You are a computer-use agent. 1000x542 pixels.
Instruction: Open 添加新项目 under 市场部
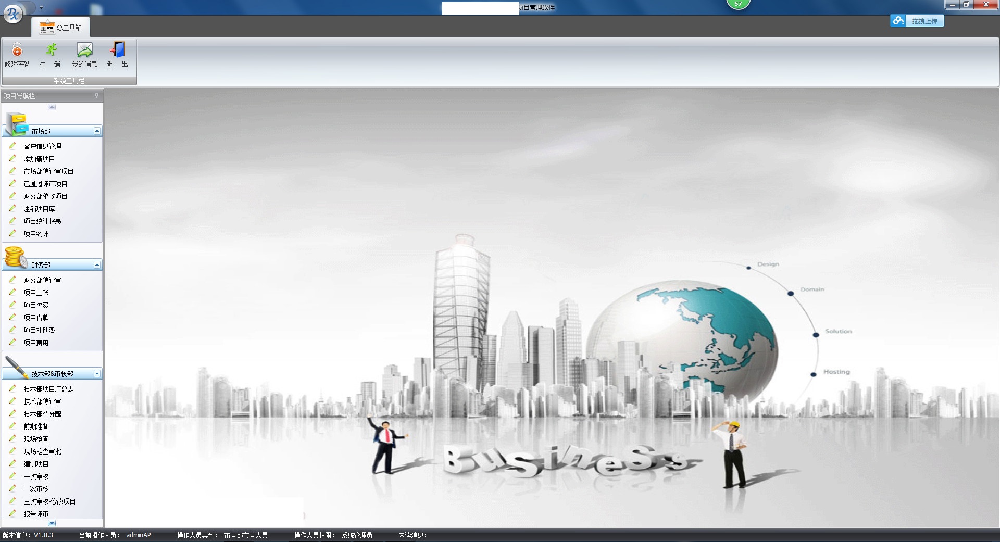(x=39, y=159)
